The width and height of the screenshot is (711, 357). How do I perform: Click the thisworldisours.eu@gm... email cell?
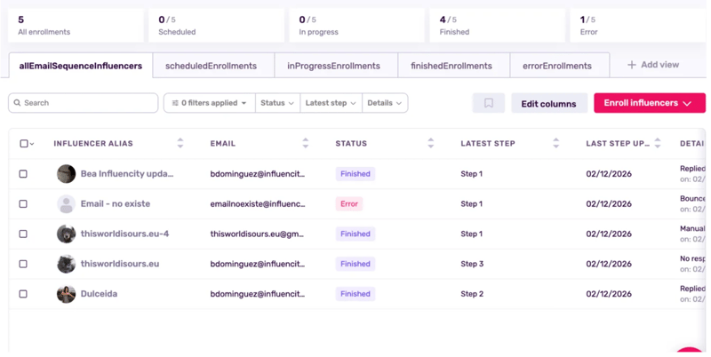[257, 234]
